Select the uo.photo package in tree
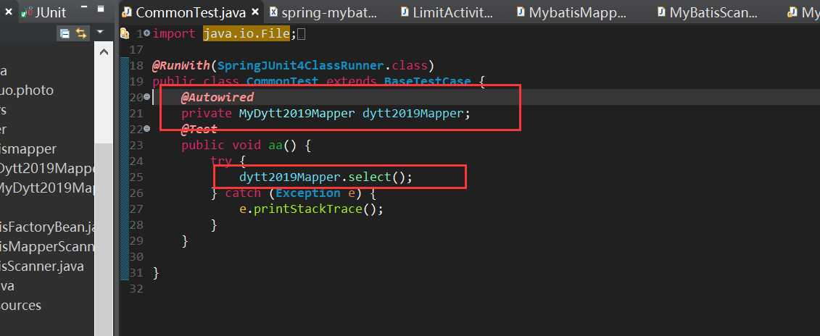 click(27, 90)
